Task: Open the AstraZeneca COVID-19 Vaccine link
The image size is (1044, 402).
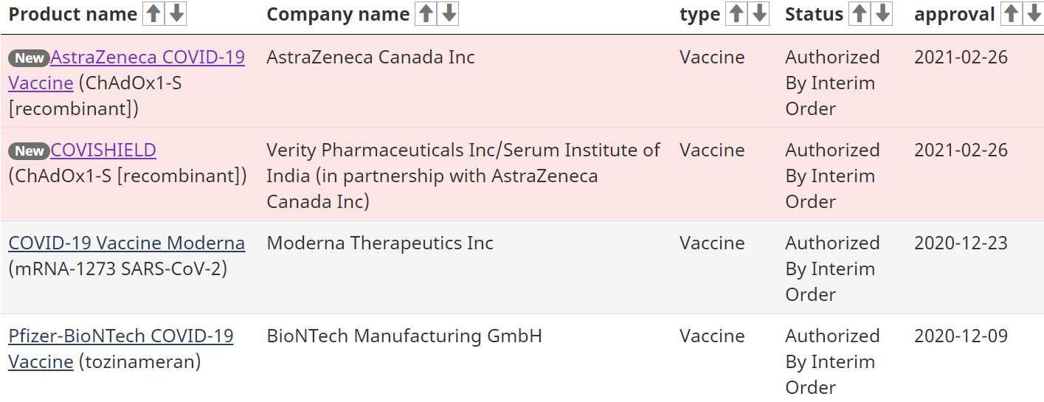Action: (x=126, y=70)
